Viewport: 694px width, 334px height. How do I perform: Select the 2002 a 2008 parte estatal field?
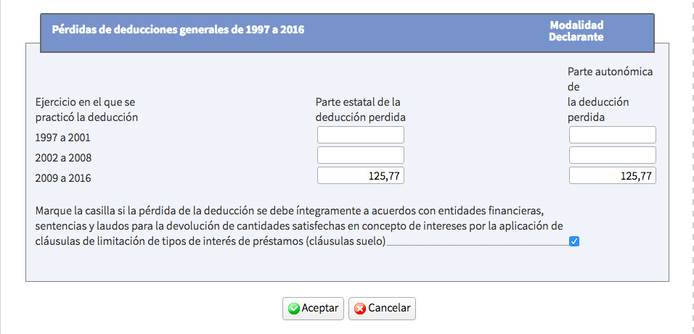click(360, 155)
